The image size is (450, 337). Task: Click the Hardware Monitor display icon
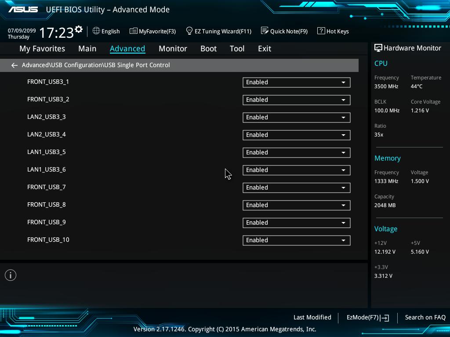tap(378, 48)
